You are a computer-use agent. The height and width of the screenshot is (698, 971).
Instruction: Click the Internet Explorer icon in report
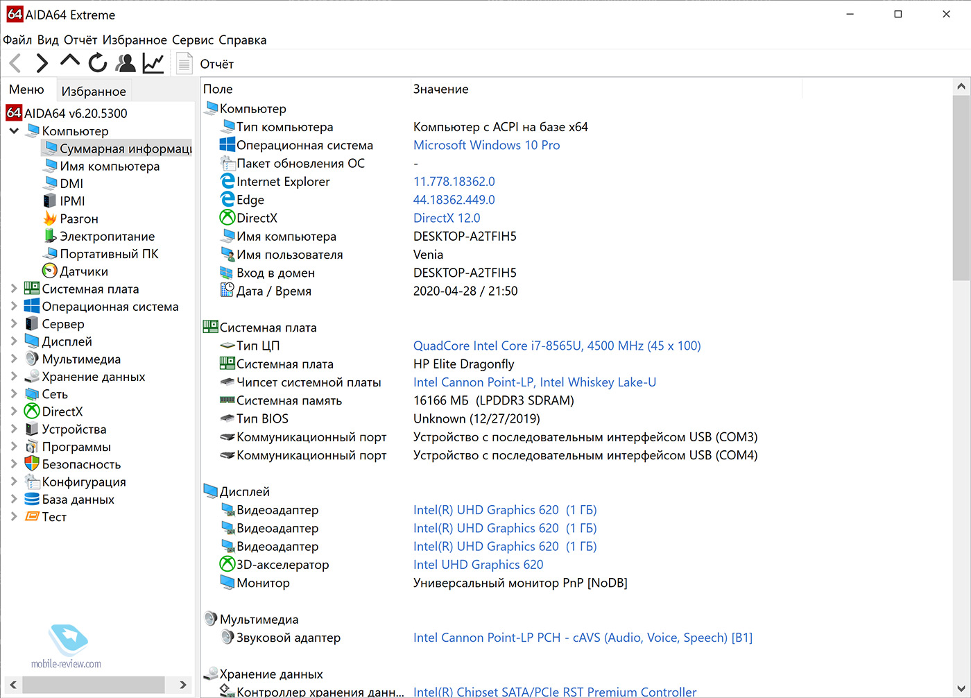click(227, 181)
